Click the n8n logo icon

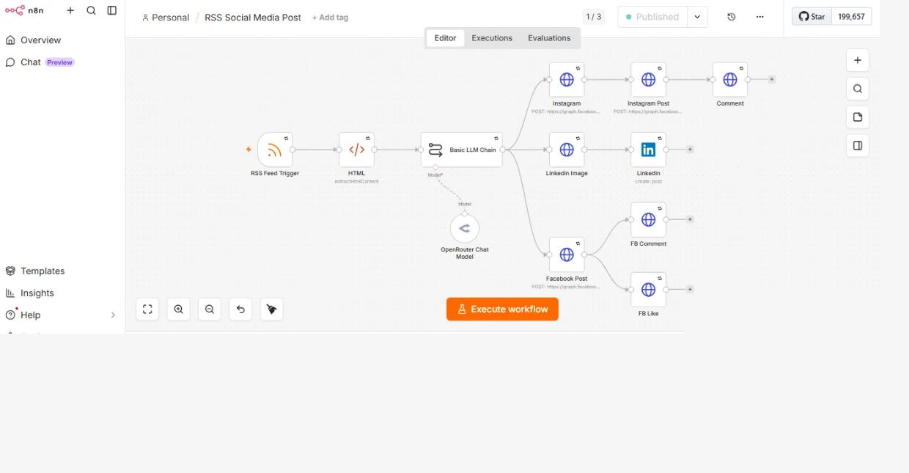click(x=15, y=10)
